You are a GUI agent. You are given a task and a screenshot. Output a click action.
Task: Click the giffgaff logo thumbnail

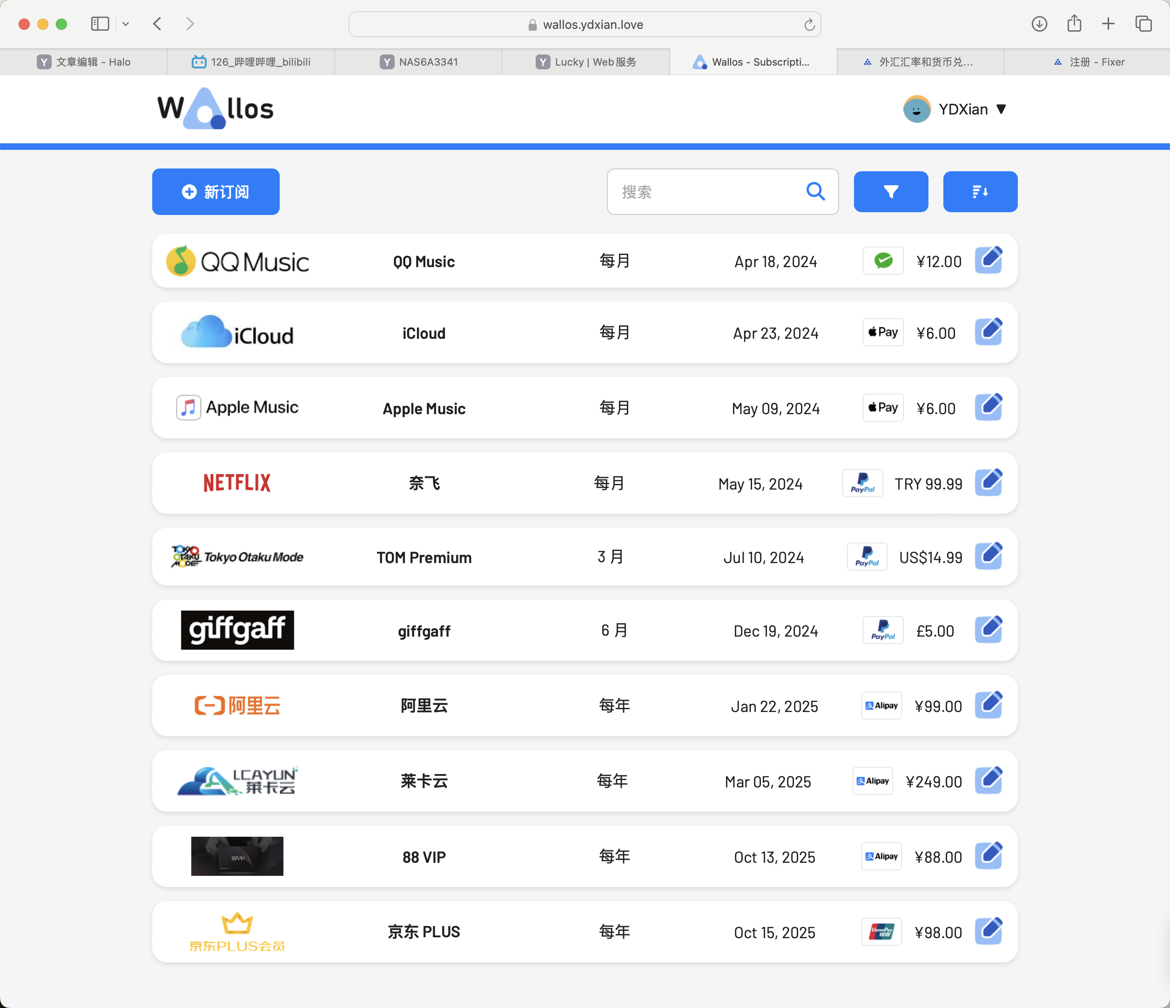tap(237, 630)
